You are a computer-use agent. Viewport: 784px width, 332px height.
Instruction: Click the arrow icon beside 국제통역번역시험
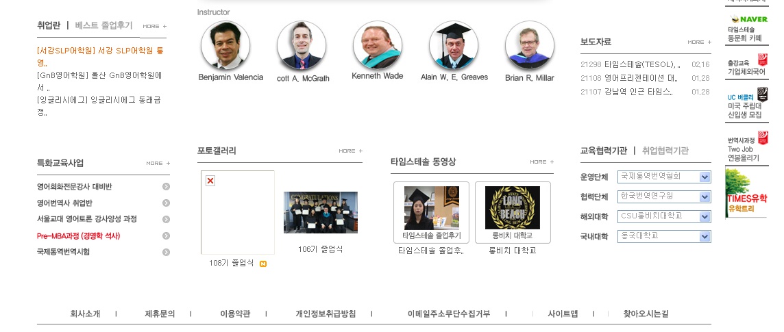[x=166, y=252]
